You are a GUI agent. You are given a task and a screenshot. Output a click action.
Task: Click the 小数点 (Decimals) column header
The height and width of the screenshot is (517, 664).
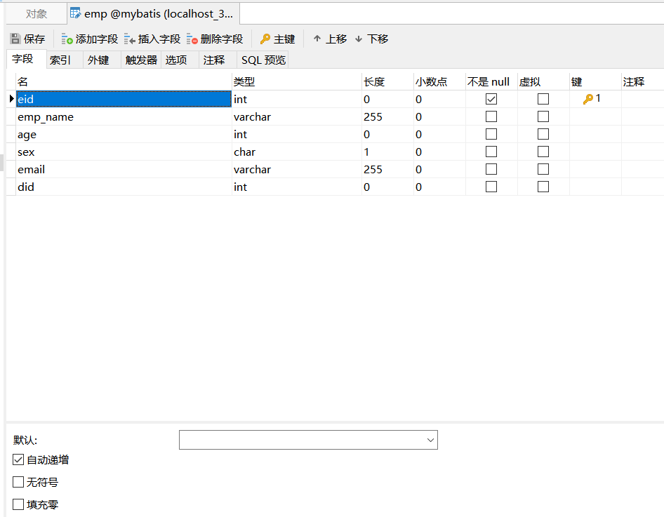click(439, 81)
